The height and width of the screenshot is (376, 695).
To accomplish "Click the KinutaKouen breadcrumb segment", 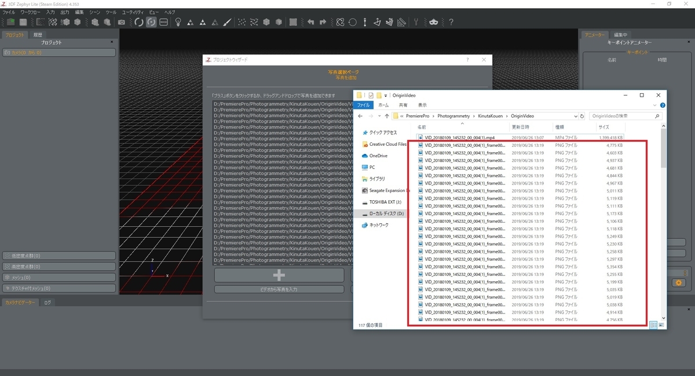I will [x=491, y=116].
